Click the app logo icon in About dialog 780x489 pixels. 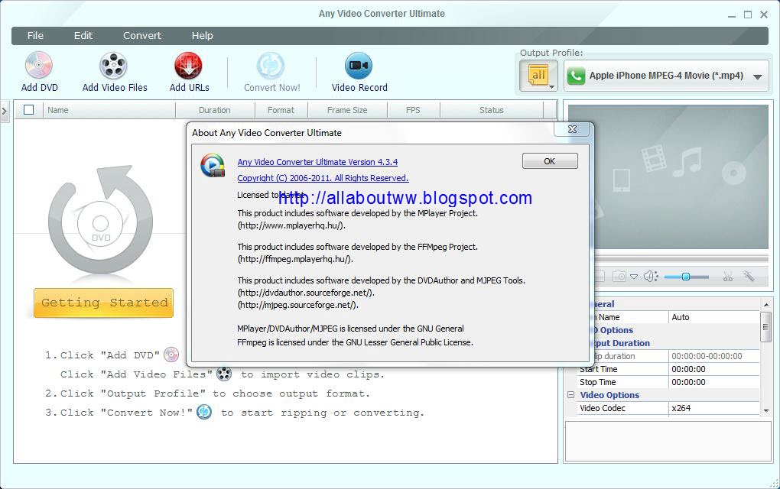point(213,166)
